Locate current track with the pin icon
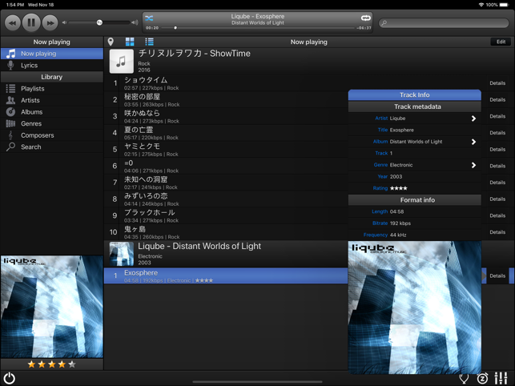Screen dimensions: 515x386 (111, 42)
